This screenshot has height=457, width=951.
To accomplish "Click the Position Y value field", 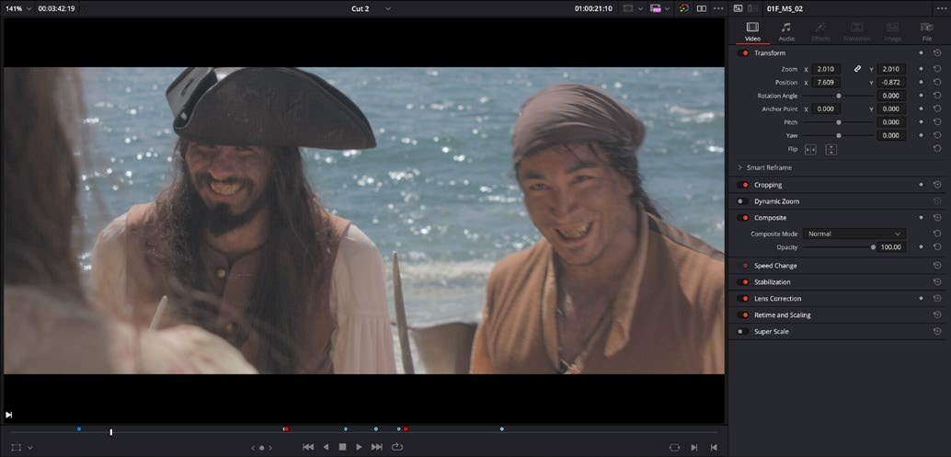I will [x=891, y=83].
